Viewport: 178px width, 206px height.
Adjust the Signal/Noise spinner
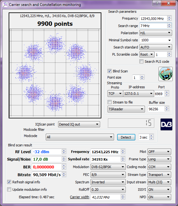(x=64, y=159)
